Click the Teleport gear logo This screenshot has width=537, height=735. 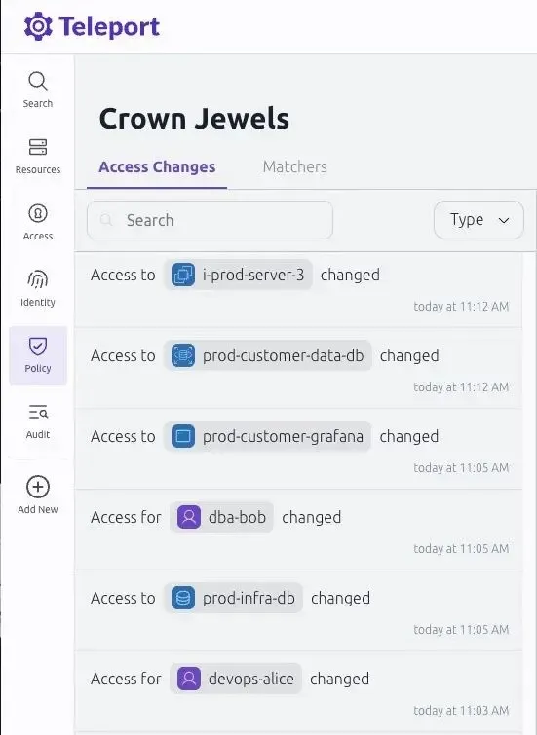pyautogui.click(x=38, y=26)
